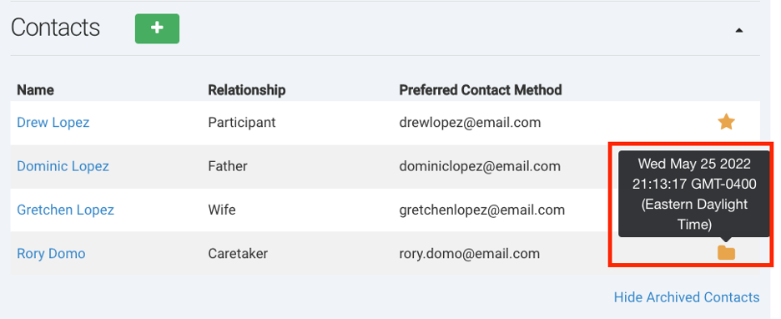Click the Name column header
The width and height of the screenshot is (781, 319).
35,90
